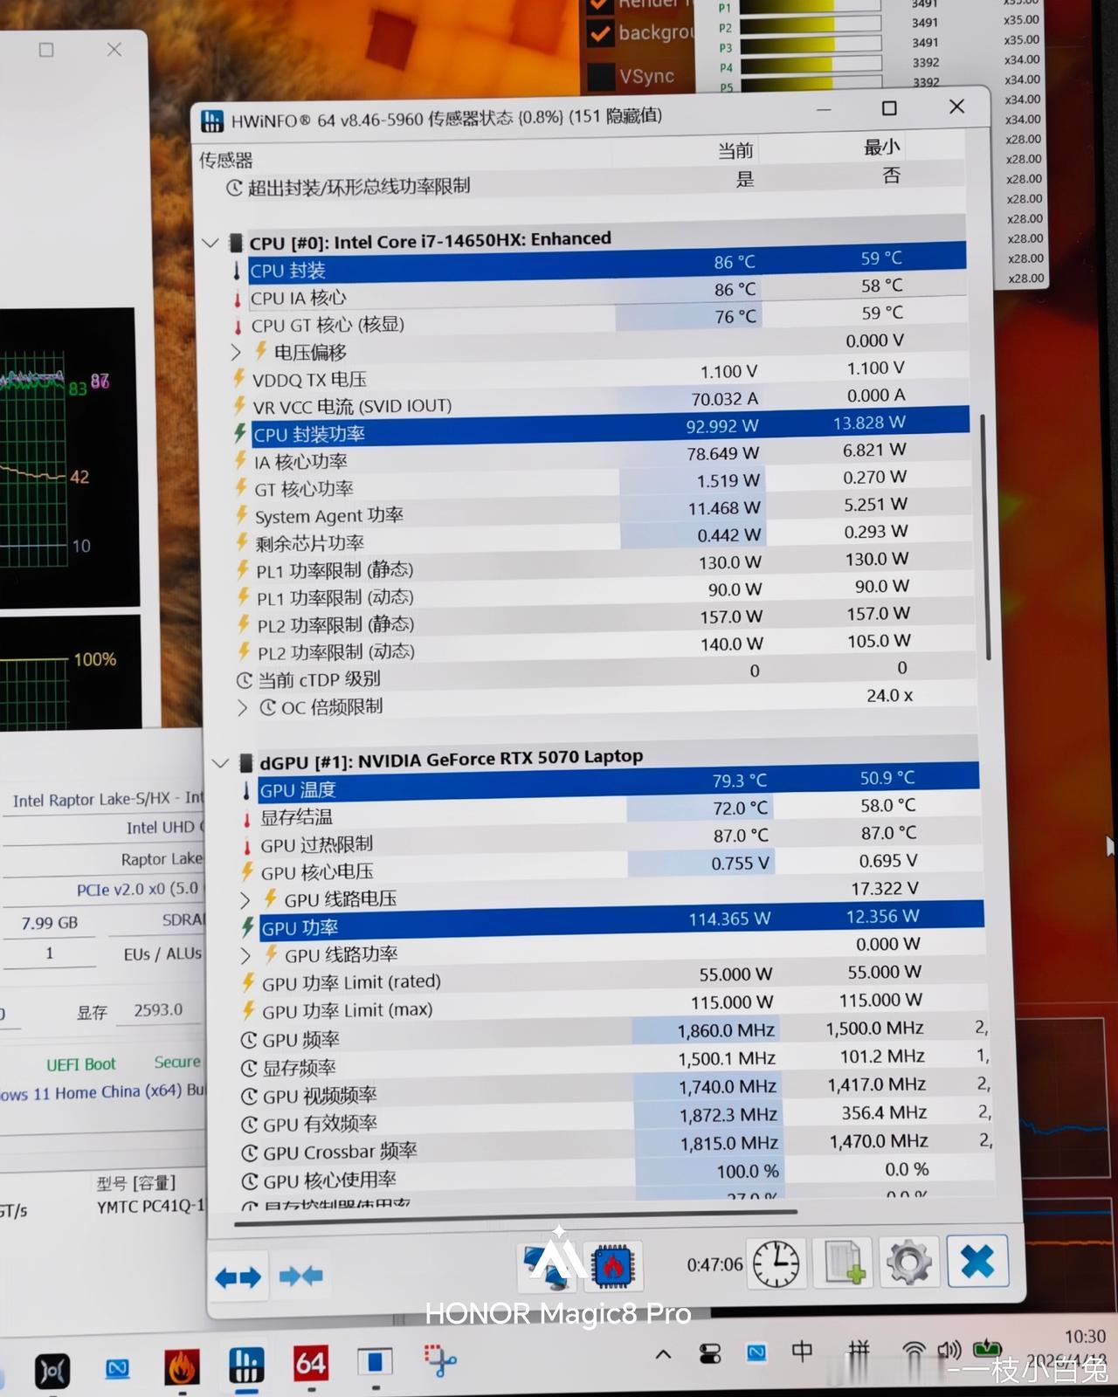Image resolution: width=1118 pixels, height=1397 pixels.
Task: Select the VDDQ TX 电压 row
Action: pos(600,374)
